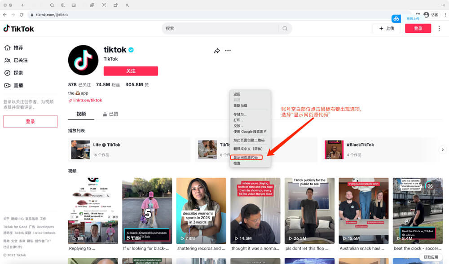Image resolution: width=449 pixels, height=264 pixels.
Task: Click the 578 已关注 following count
Action: [79, 84]
